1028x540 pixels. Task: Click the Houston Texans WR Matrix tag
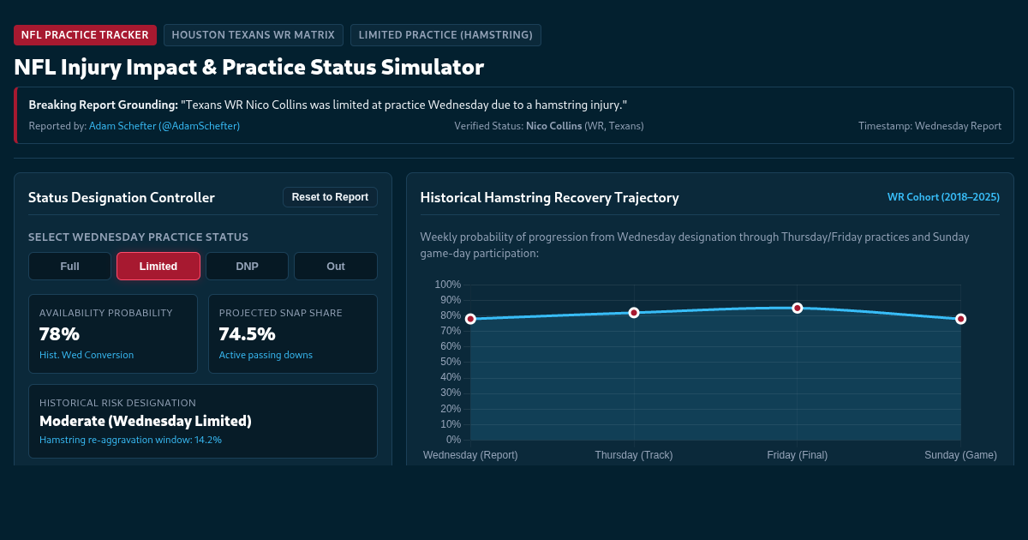pyautogui.click(x=254, y=35)
